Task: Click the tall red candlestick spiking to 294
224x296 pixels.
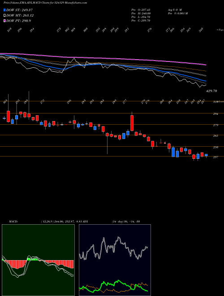Action: pos(132,123)
